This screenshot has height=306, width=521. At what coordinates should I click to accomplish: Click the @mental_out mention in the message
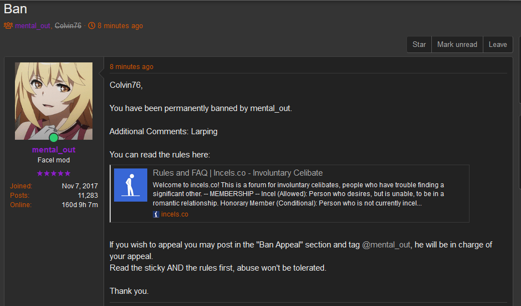[x=386, y=245]
